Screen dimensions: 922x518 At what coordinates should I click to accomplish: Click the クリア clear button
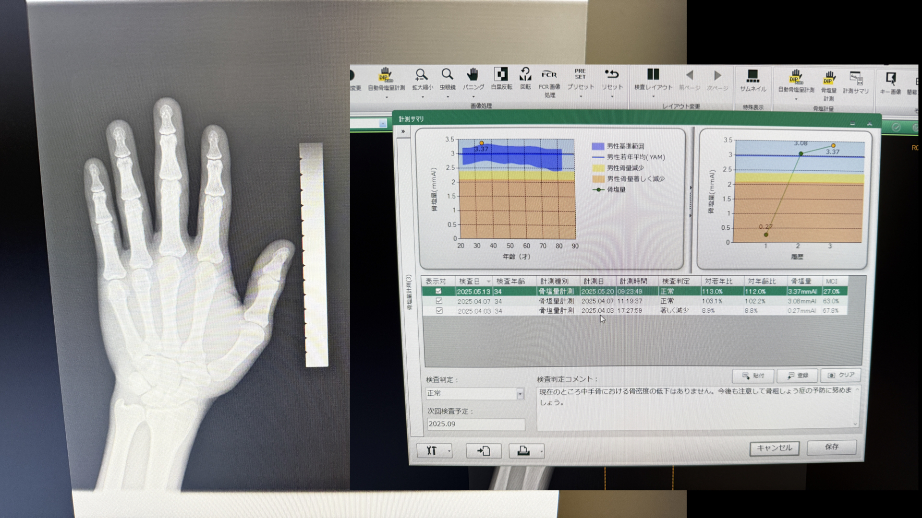[840, 375]
